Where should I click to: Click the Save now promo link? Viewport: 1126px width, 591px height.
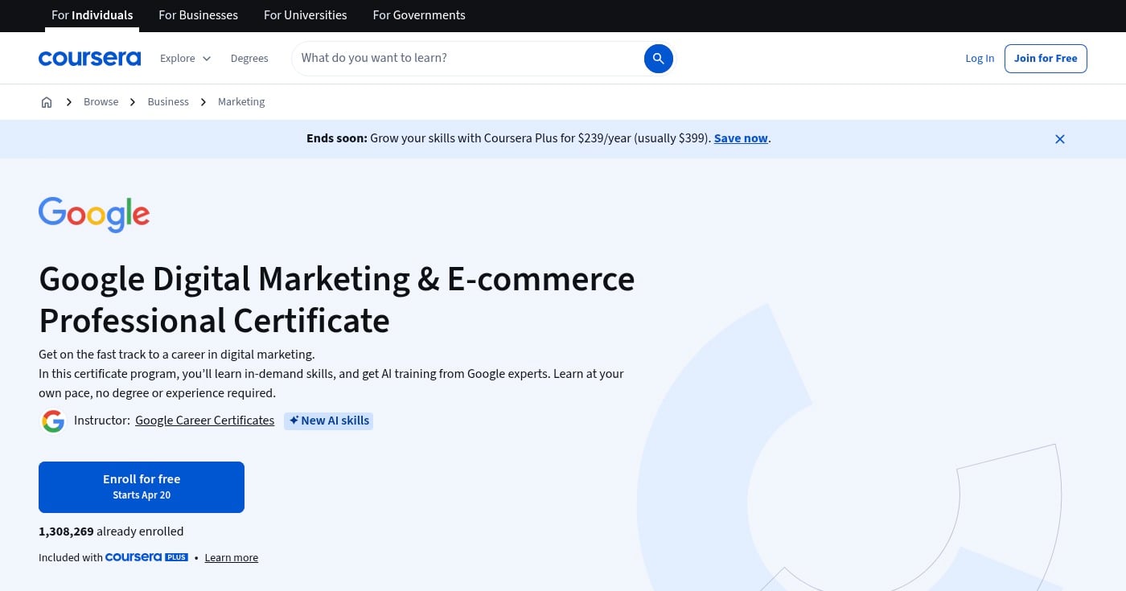coord(741,138)
